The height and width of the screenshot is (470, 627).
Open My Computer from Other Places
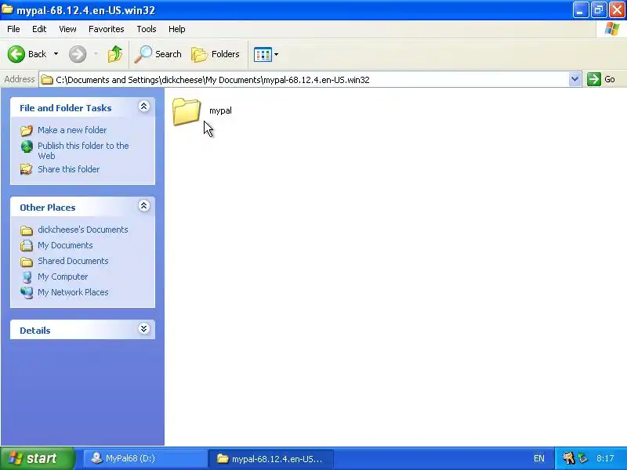coord(63,277)
